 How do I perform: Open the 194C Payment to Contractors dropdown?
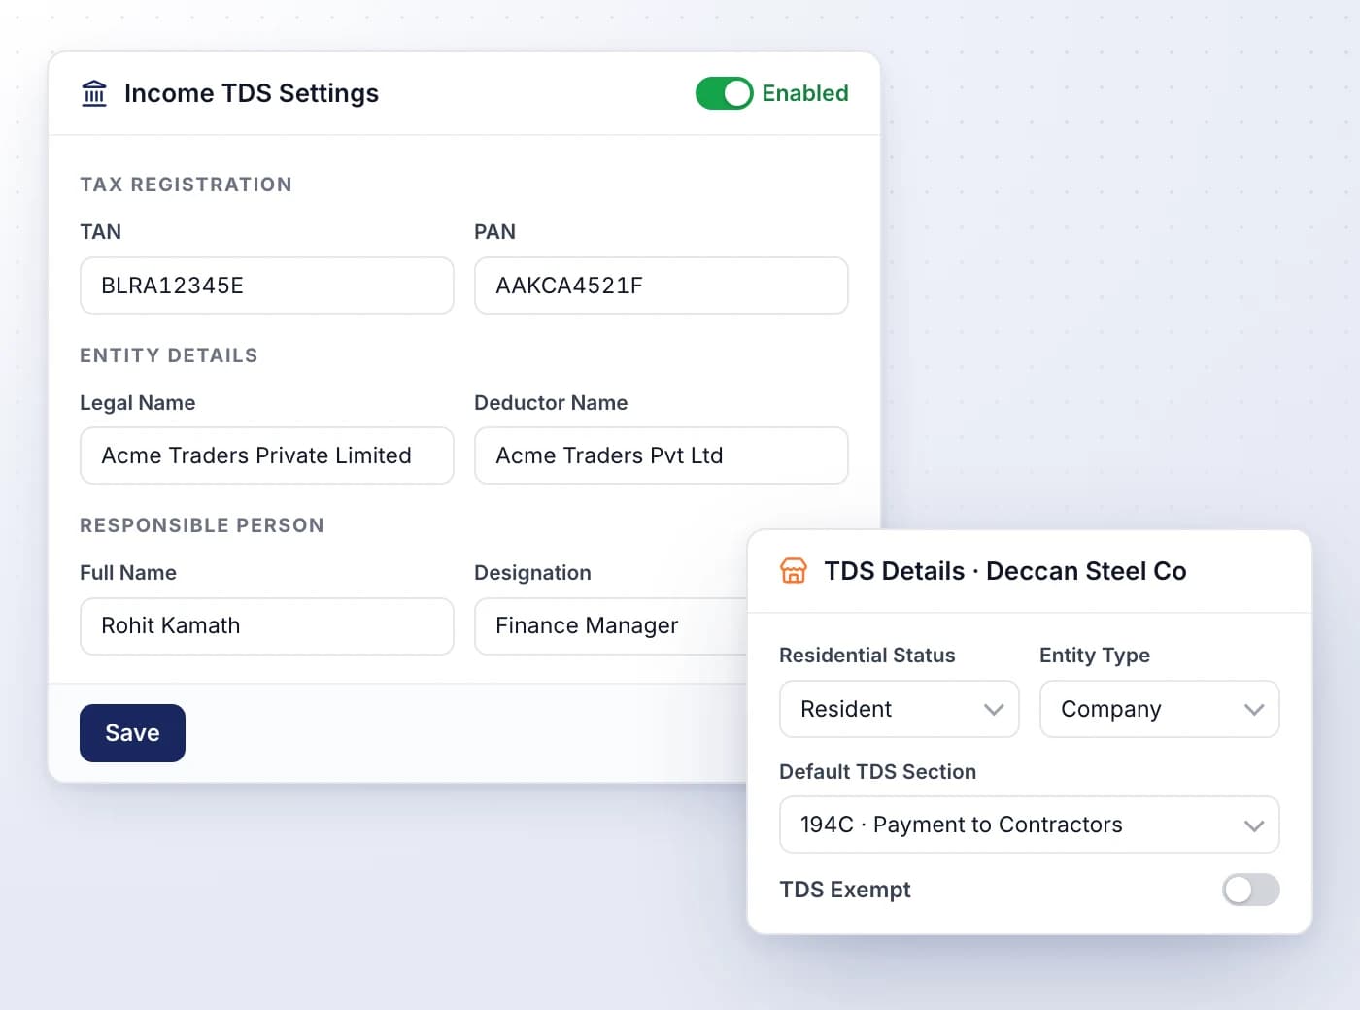coord(1030,825)
